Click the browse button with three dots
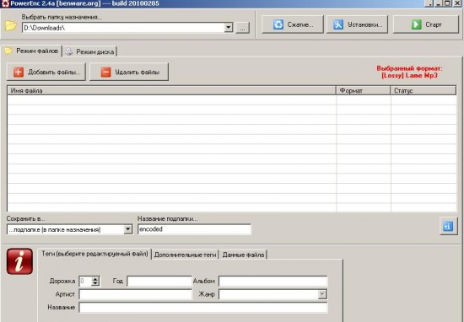464x322 pixels. pos(242,28)
